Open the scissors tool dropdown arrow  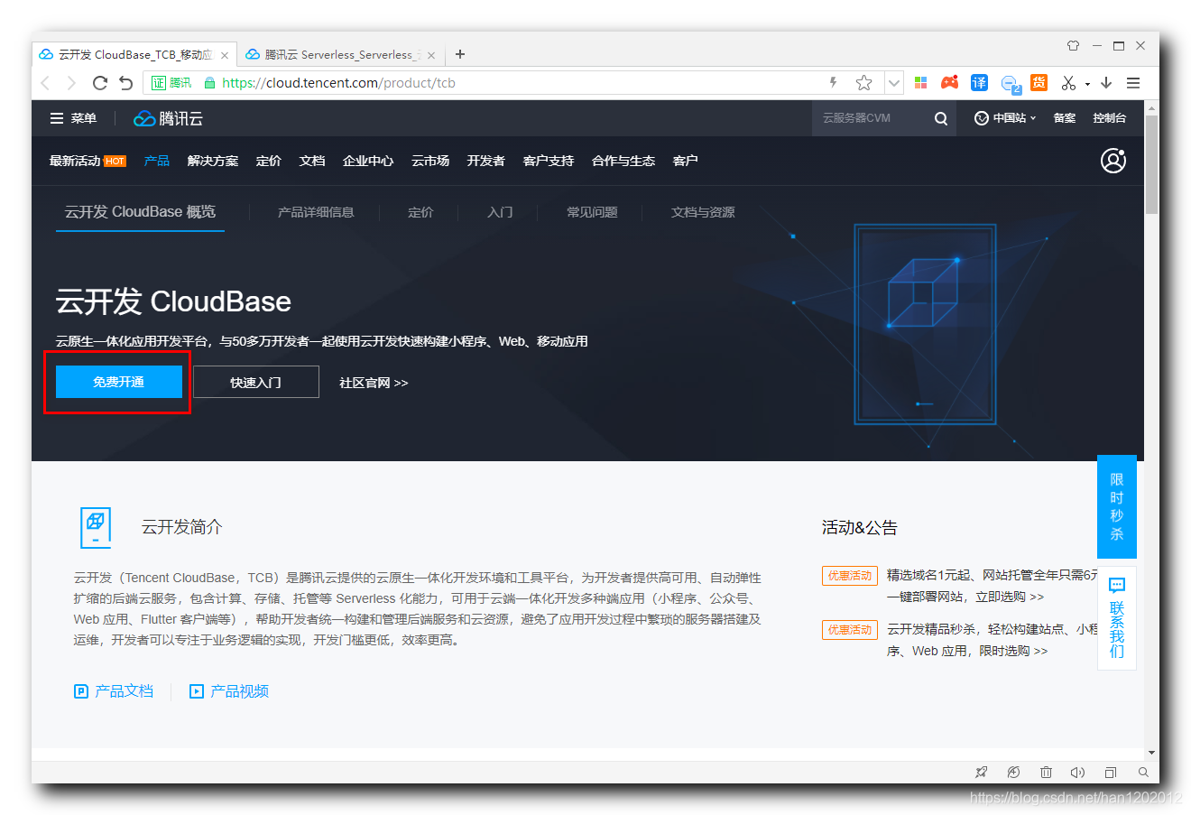coord(1087,84)
